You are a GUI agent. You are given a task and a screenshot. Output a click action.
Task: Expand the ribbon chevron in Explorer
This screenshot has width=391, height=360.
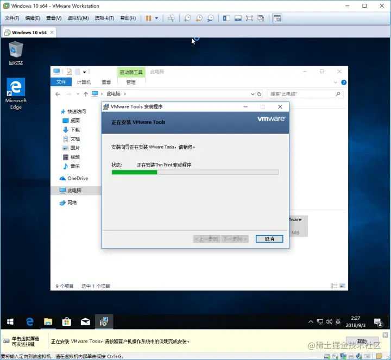coord(336,83)
